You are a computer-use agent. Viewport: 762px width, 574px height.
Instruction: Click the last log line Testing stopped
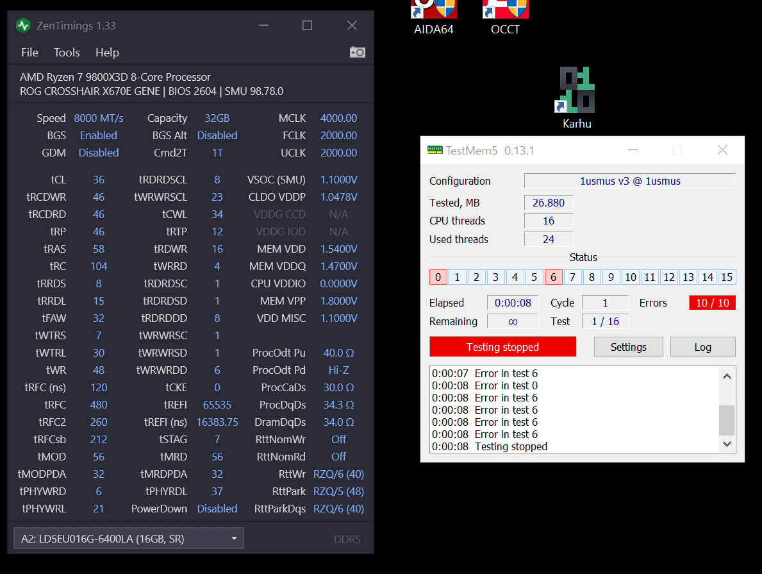point(490,446)
